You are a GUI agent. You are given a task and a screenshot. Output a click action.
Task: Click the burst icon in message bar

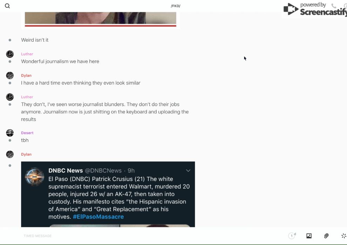(344, 236)
